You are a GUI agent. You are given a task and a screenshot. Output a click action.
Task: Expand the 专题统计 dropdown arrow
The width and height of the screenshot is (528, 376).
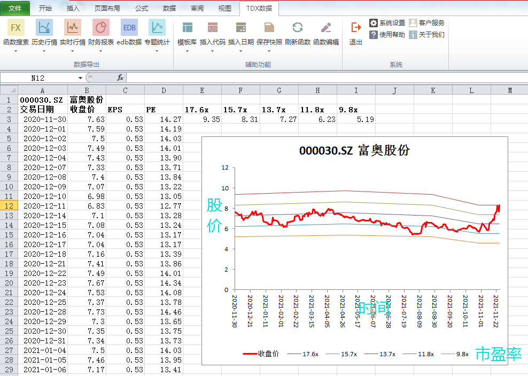[x=157, y=51]
